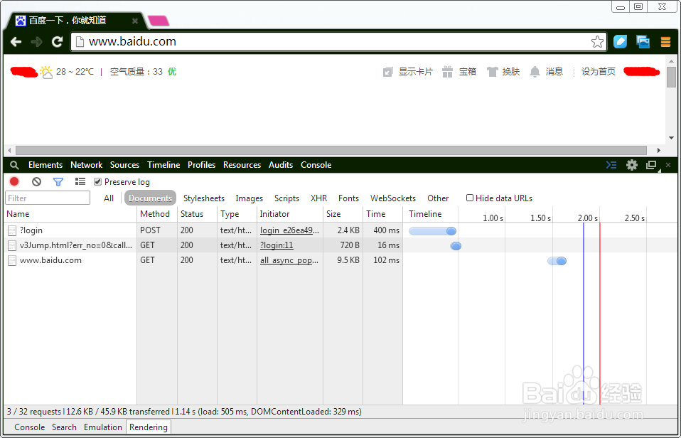Click the DevTools search magnifier icon
Viewport: 681px width, 438px height.
14,165
